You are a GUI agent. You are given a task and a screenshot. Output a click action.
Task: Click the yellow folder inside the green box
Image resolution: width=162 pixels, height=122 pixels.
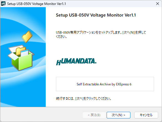(20, 51)
